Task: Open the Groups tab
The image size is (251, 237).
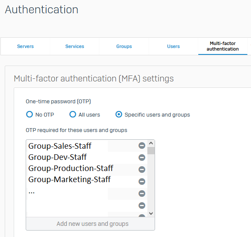Action: tap(124, 46)
